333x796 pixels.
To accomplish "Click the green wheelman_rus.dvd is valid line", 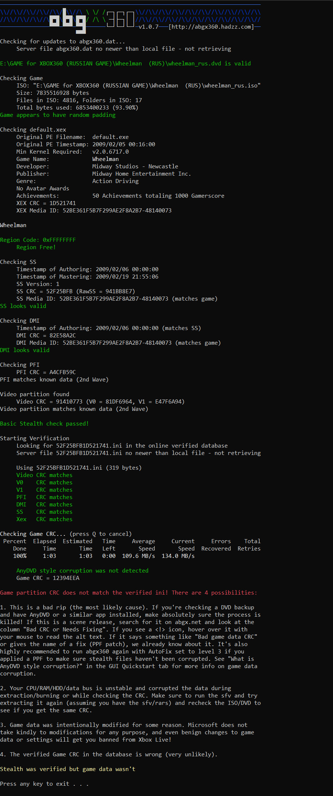I will point(125,64).
